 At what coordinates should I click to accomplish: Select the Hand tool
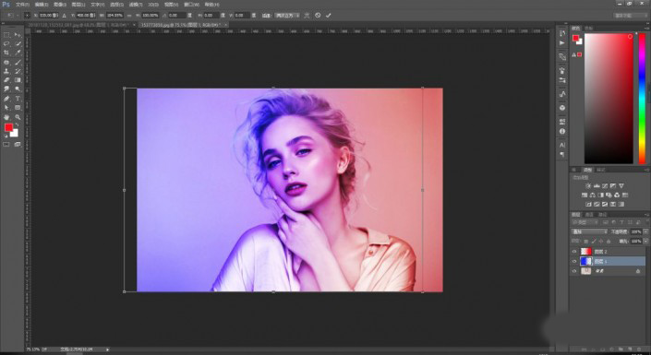click(6, 117)
